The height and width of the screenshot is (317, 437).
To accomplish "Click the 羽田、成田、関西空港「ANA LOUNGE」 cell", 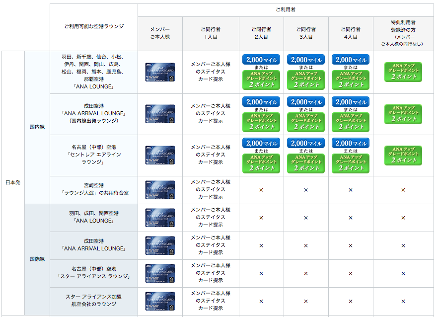I will pyautogui.click(x=94, y=217).
